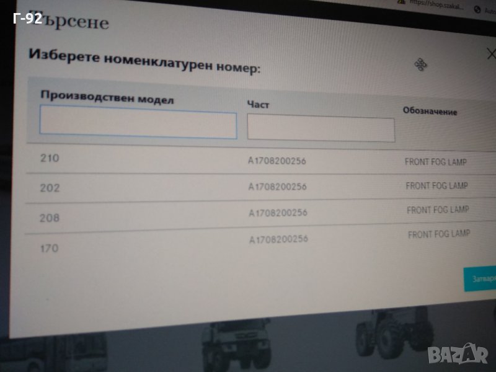Click part number A1708200256 in 208 row
Image resolution: width=496 pixels, height=372 pixels.
click(x=278, y=213)
